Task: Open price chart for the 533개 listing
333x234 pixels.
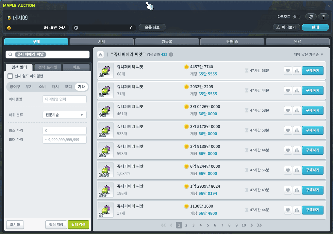Action: click(297, 131)
